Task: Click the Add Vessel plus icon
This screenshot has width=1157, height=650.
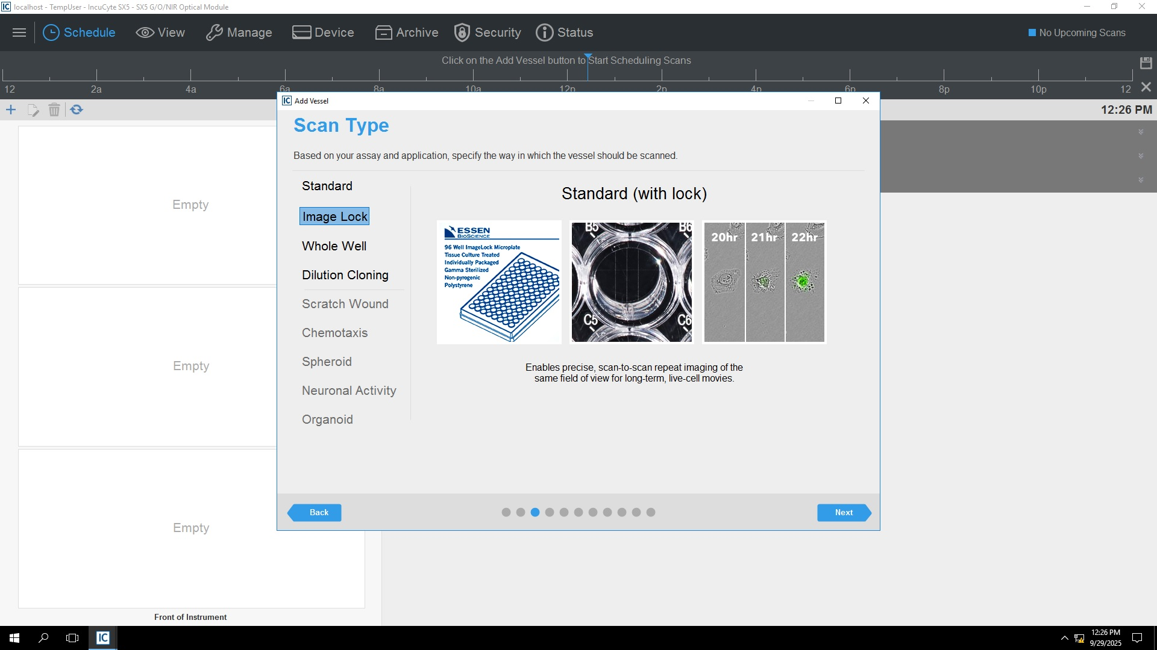Action: pos(11,110)
